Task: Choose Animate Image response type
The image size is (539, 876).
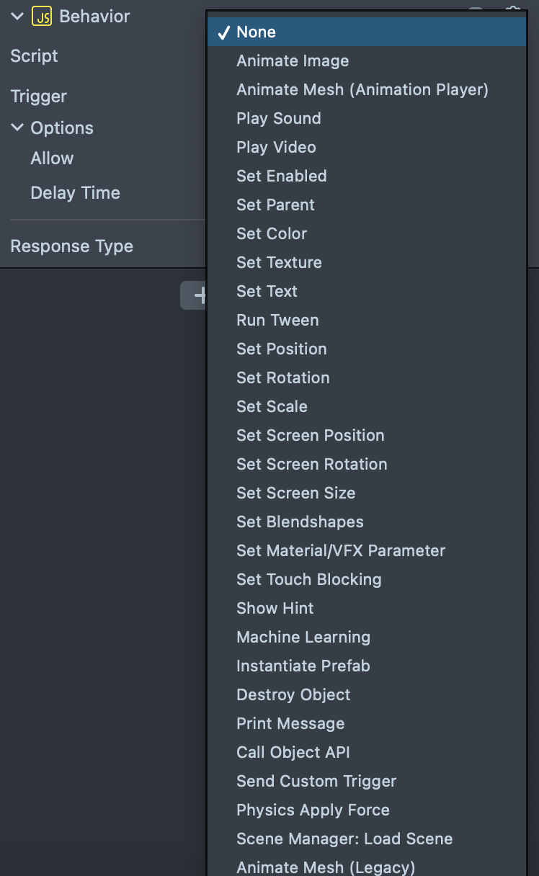Action: click(293, 61)
